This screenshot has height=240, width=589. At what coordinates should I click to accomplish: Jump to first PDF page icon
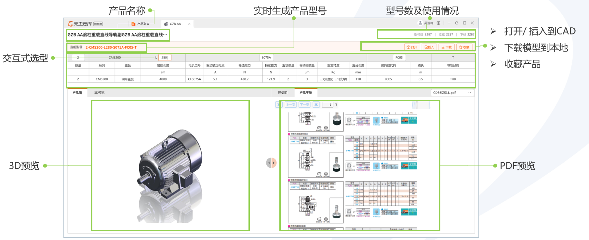point(279,105)
